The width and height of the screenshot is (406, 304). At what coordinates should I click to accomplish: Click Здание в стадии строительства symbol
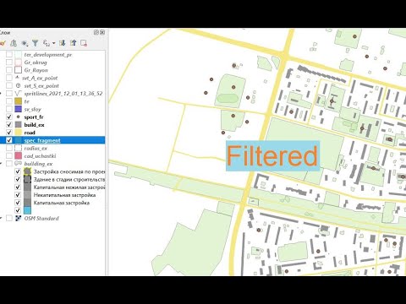tap(27, 179)
